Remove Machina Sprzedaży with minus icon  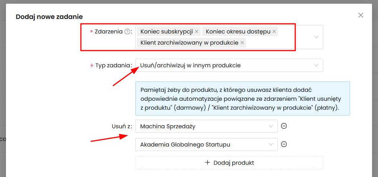pyautogui.click(x=284, y=126)
